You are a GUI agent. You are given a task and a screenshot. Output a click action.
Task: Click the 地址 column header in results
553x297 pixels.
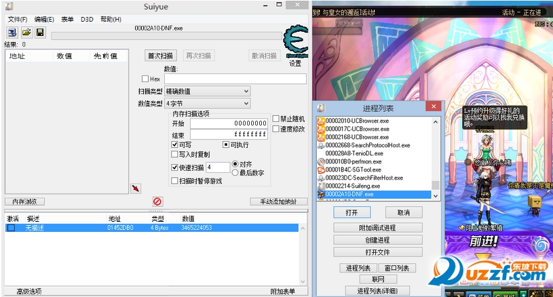point(29,56)
